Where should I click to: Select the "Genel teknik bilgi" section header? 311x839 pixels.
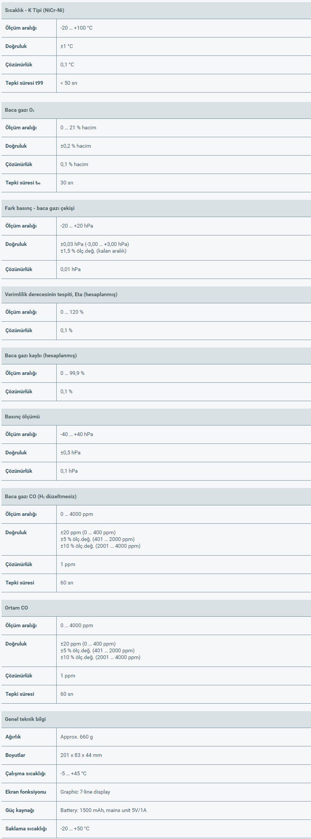[x=26, y=719]
